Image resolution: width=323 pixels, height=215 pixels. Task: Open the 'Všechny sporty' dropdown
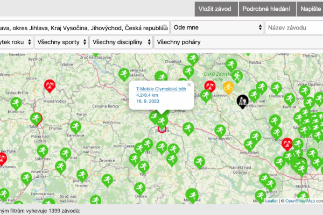click(60, 41)
